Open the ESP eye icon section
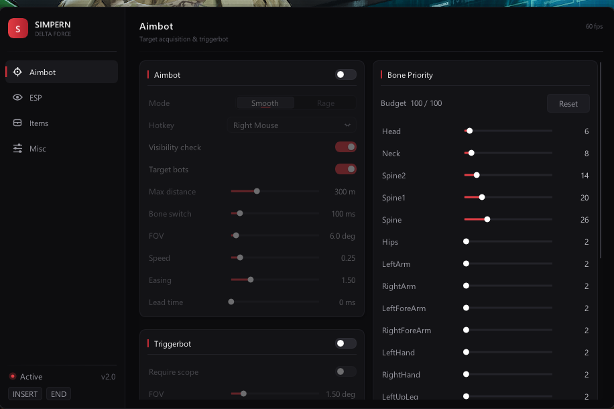 click(17, 97)
